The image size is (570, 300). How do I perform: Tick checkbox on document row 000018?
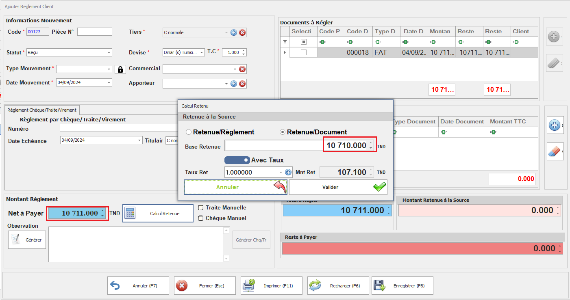pos(303,52)
